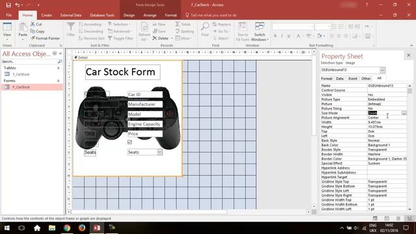Open the Other tab in Property Sheet
Screen dimensions: 416x234
(366, 79)
